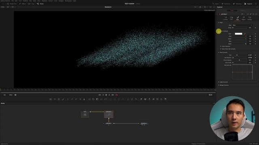Add a Merge 3D node from toolbar
This screenshot has width=259, height=145.
point(154,99)
